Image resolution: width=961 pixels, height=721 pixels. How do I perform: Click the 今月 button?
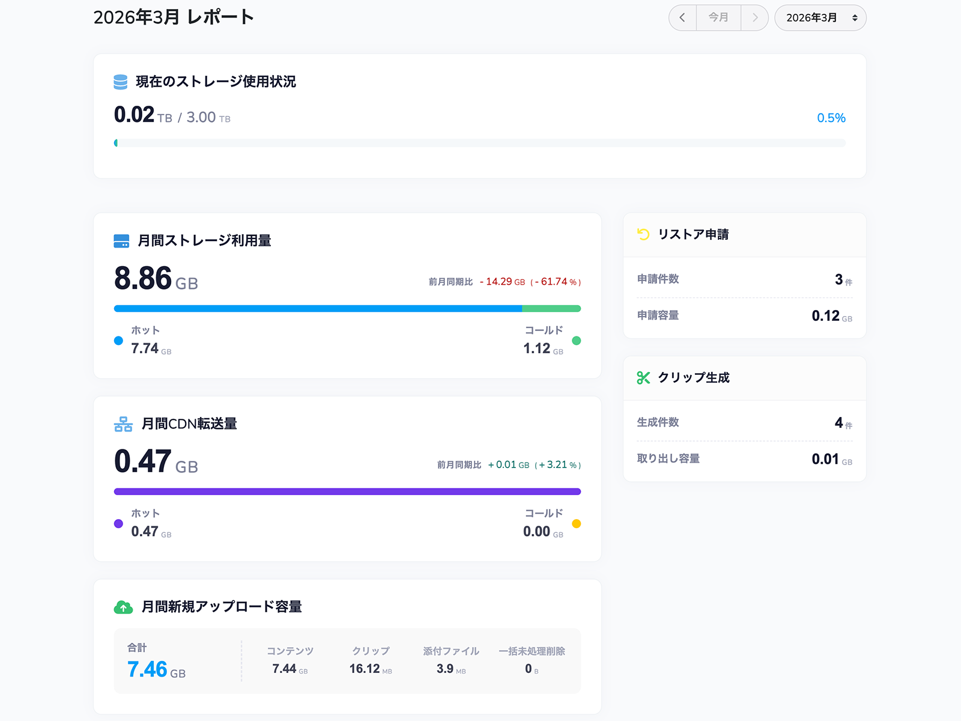(x=718, y=17)
